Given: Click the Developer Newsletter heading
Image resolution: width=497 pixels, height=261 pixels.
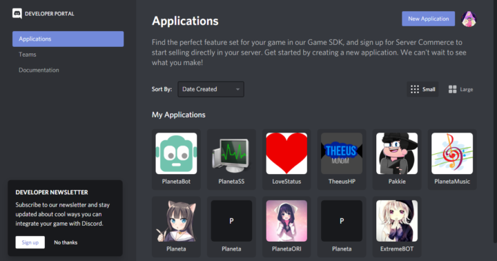Looking at the screenshot, I should point(52,192).
